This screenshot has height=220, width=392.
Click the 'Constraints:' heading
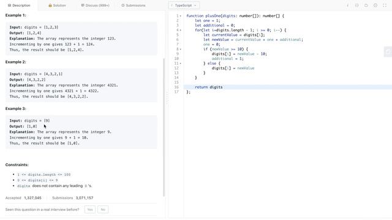click(17, 164)
